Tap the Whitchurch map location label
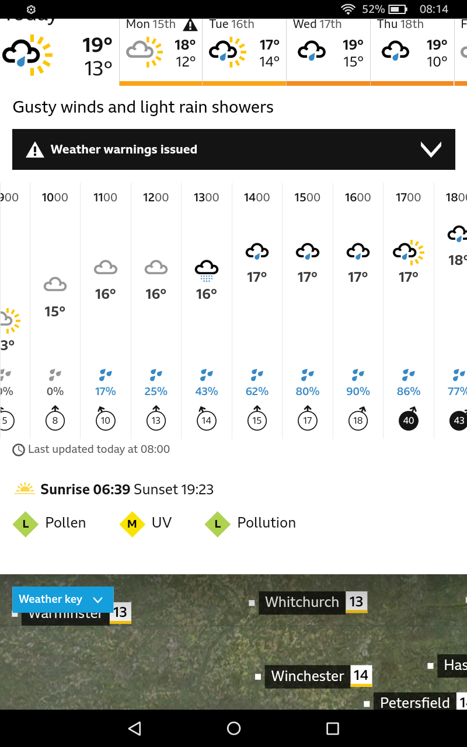 click(x=302, y=602)
